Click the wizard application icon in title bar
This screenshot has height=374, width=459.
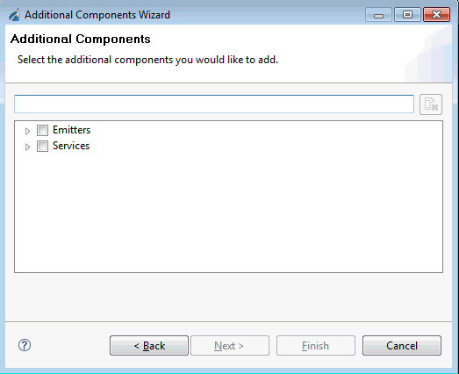(x=14, y=15)
